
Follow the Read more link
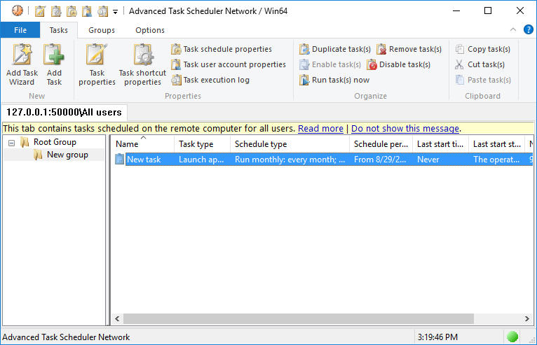(320, 129)
